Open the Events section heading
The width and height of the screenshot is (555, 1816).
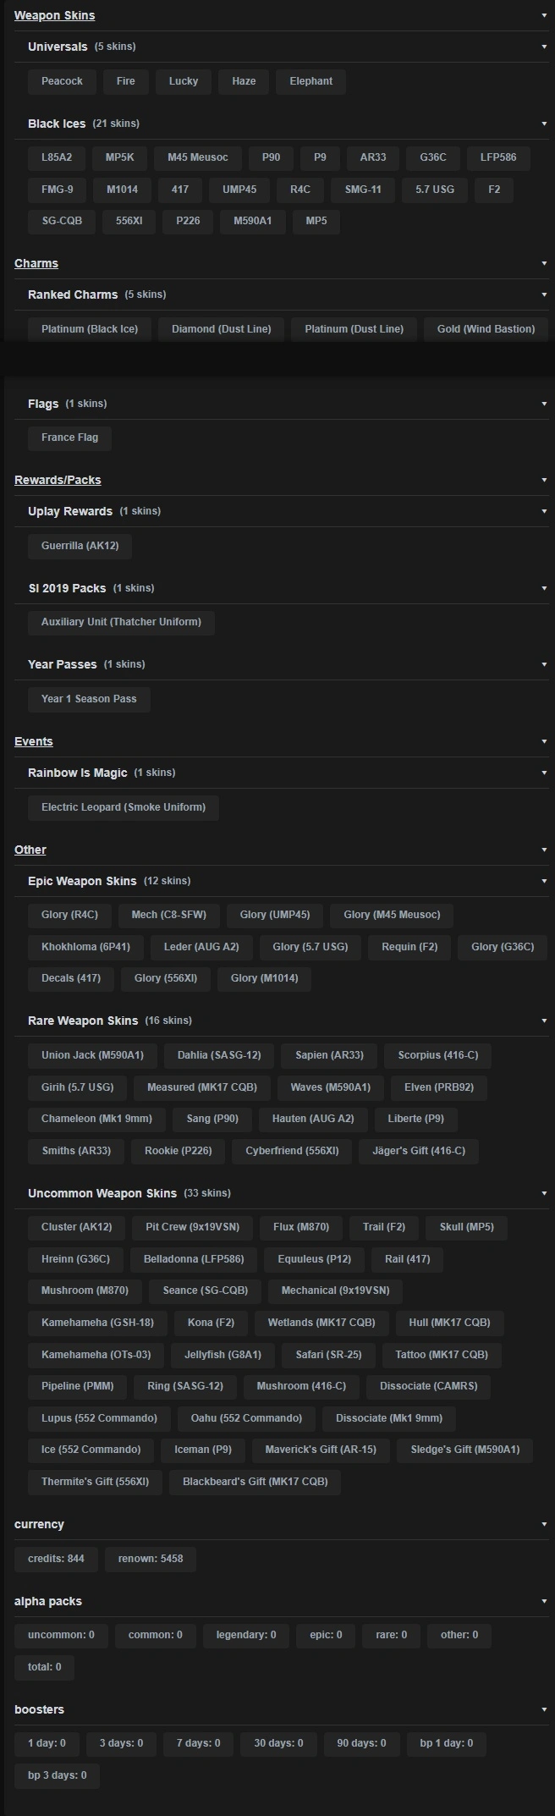34,741
